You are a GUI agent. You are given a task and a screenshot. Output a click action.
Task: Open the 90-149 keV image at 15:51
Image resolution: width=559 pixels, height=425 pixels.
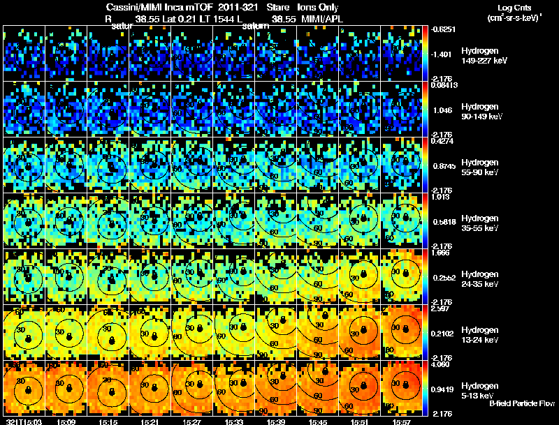(x=360, y=110)
